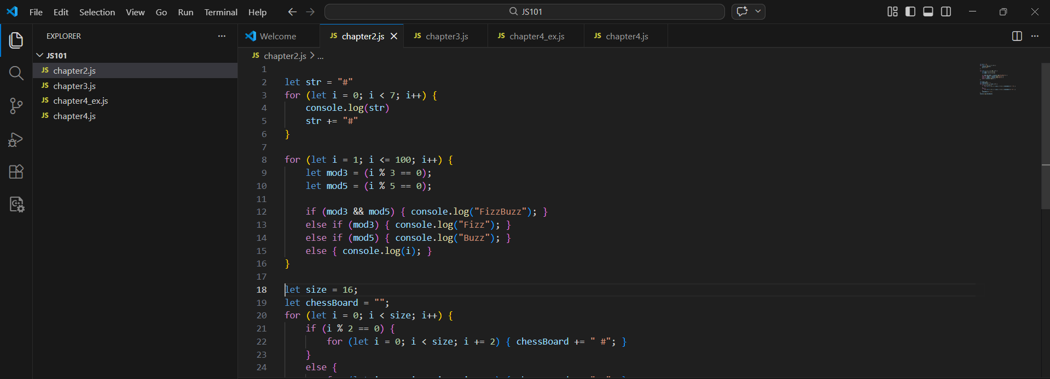Click the breadcrumb ellipsis after chapter2.js
Viewport: 1050px width, 379px height.
tap(321, 56)
